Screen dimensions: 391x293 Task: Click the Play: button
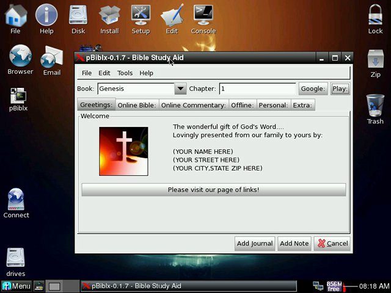coord(340,89)
